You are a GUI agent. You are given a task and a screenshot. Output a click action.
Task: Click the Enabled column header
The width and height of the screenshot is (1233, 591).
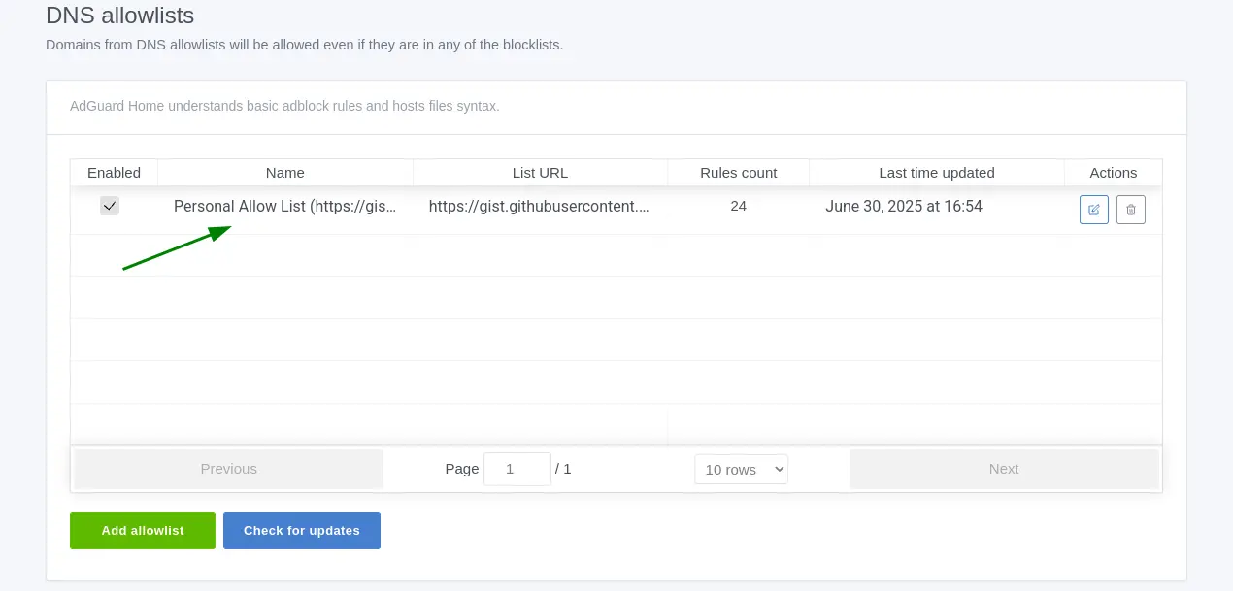114,173
